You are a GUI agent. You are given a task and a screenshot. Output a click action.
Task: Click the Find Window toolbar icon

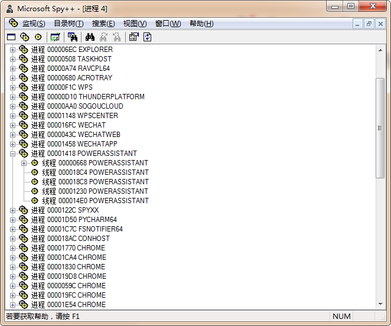tap(73, 37)
